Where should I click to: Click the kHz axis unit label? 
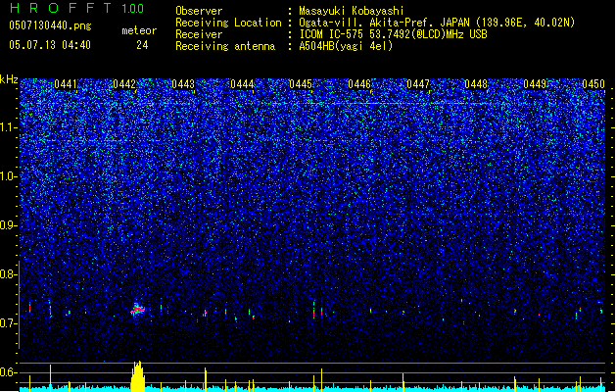click(x=9, y=79)
